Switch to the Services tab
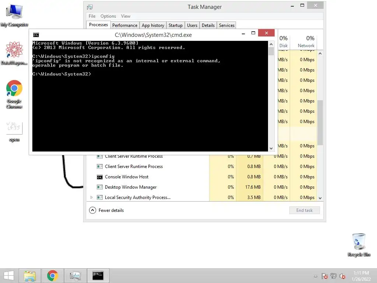This screenshot has height=283, width=377. tap(226, 25)
